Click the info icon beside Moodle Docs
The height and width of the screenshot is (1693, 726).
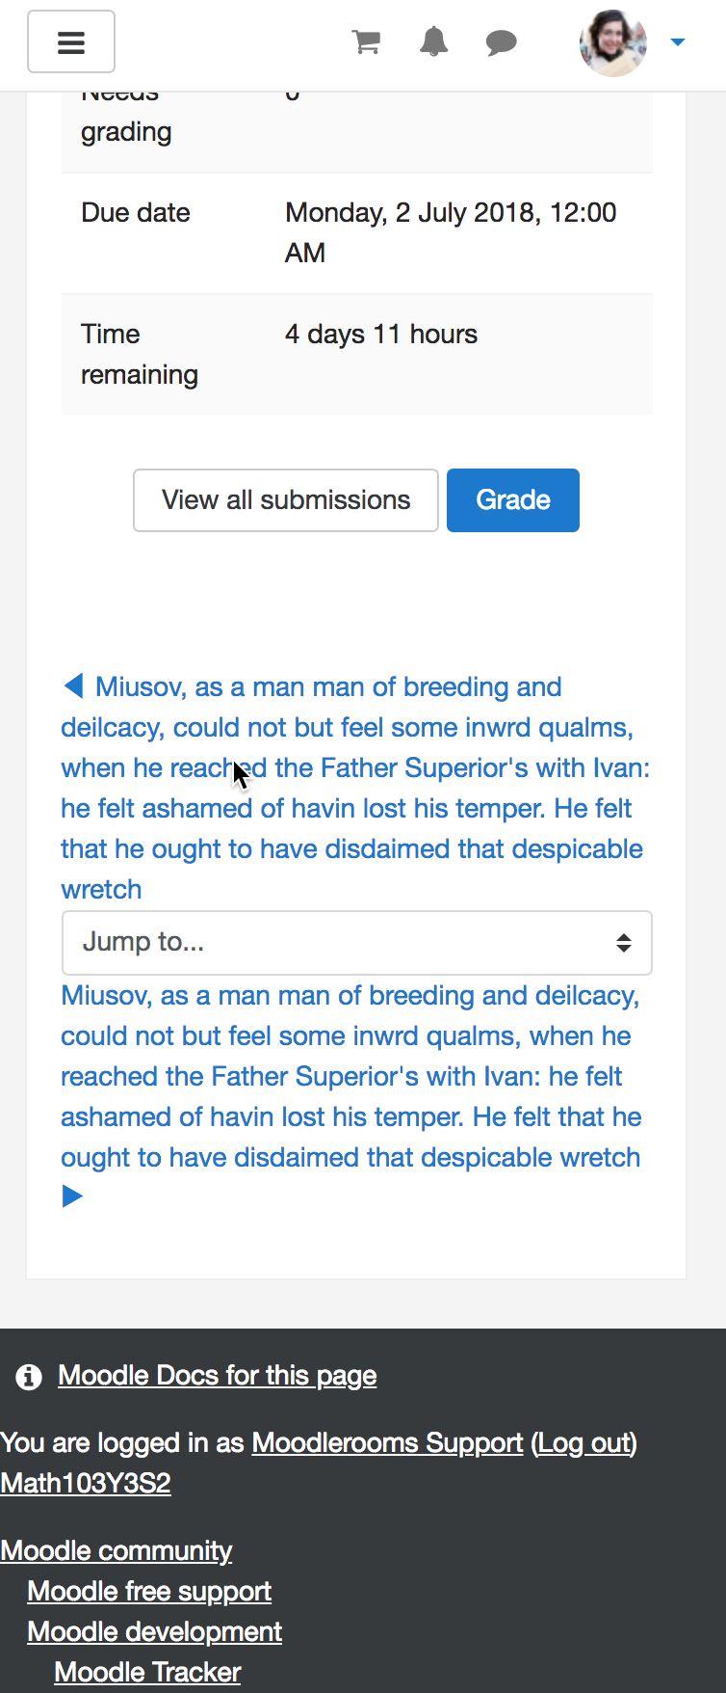tap(29, 1377)
